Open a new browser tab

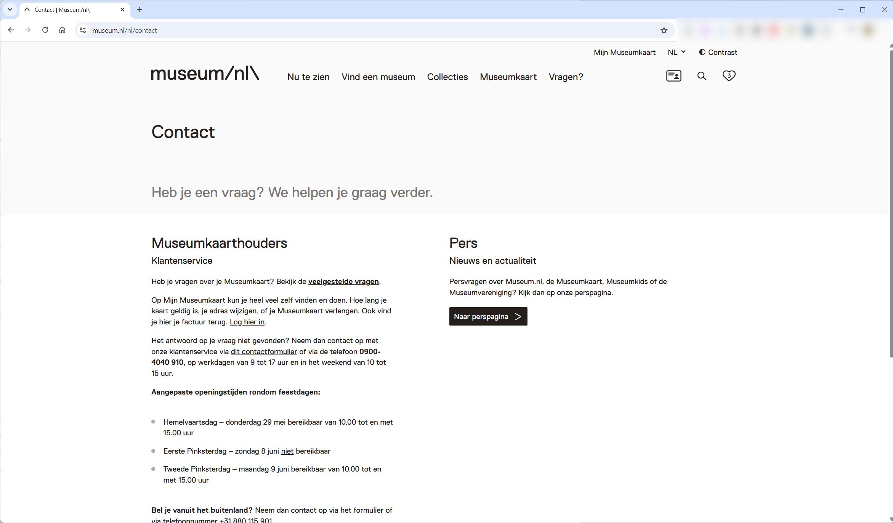pos(139,10)
